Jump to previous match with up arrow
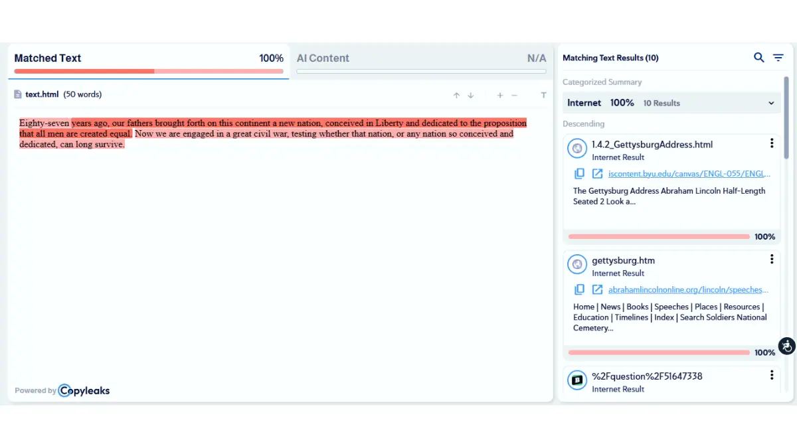797x448 pixels. coord(456,95)
